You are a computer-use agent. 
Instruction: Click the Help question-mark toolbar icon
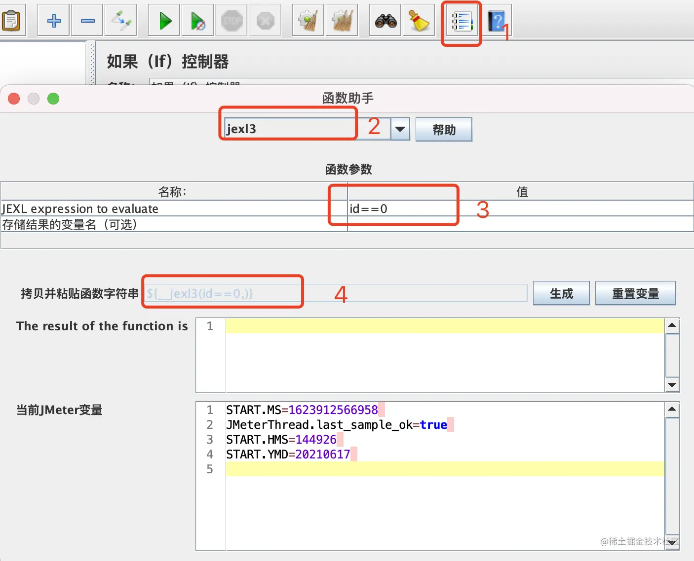pyautogui.click(x=496, y=20)
